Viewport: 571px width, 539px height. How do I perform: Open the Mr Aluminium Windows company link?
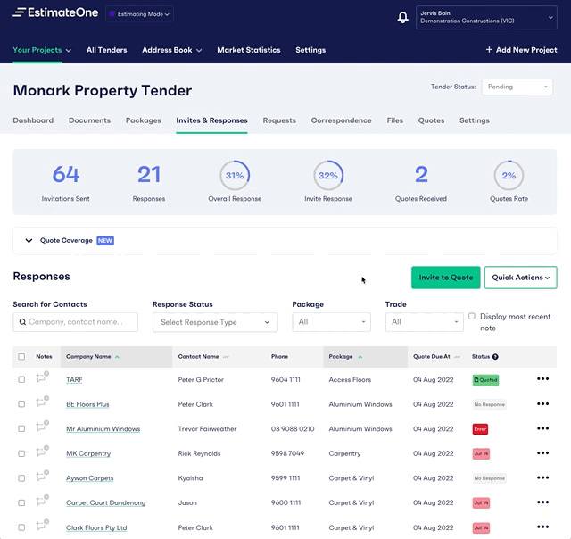tap(103, 429)
